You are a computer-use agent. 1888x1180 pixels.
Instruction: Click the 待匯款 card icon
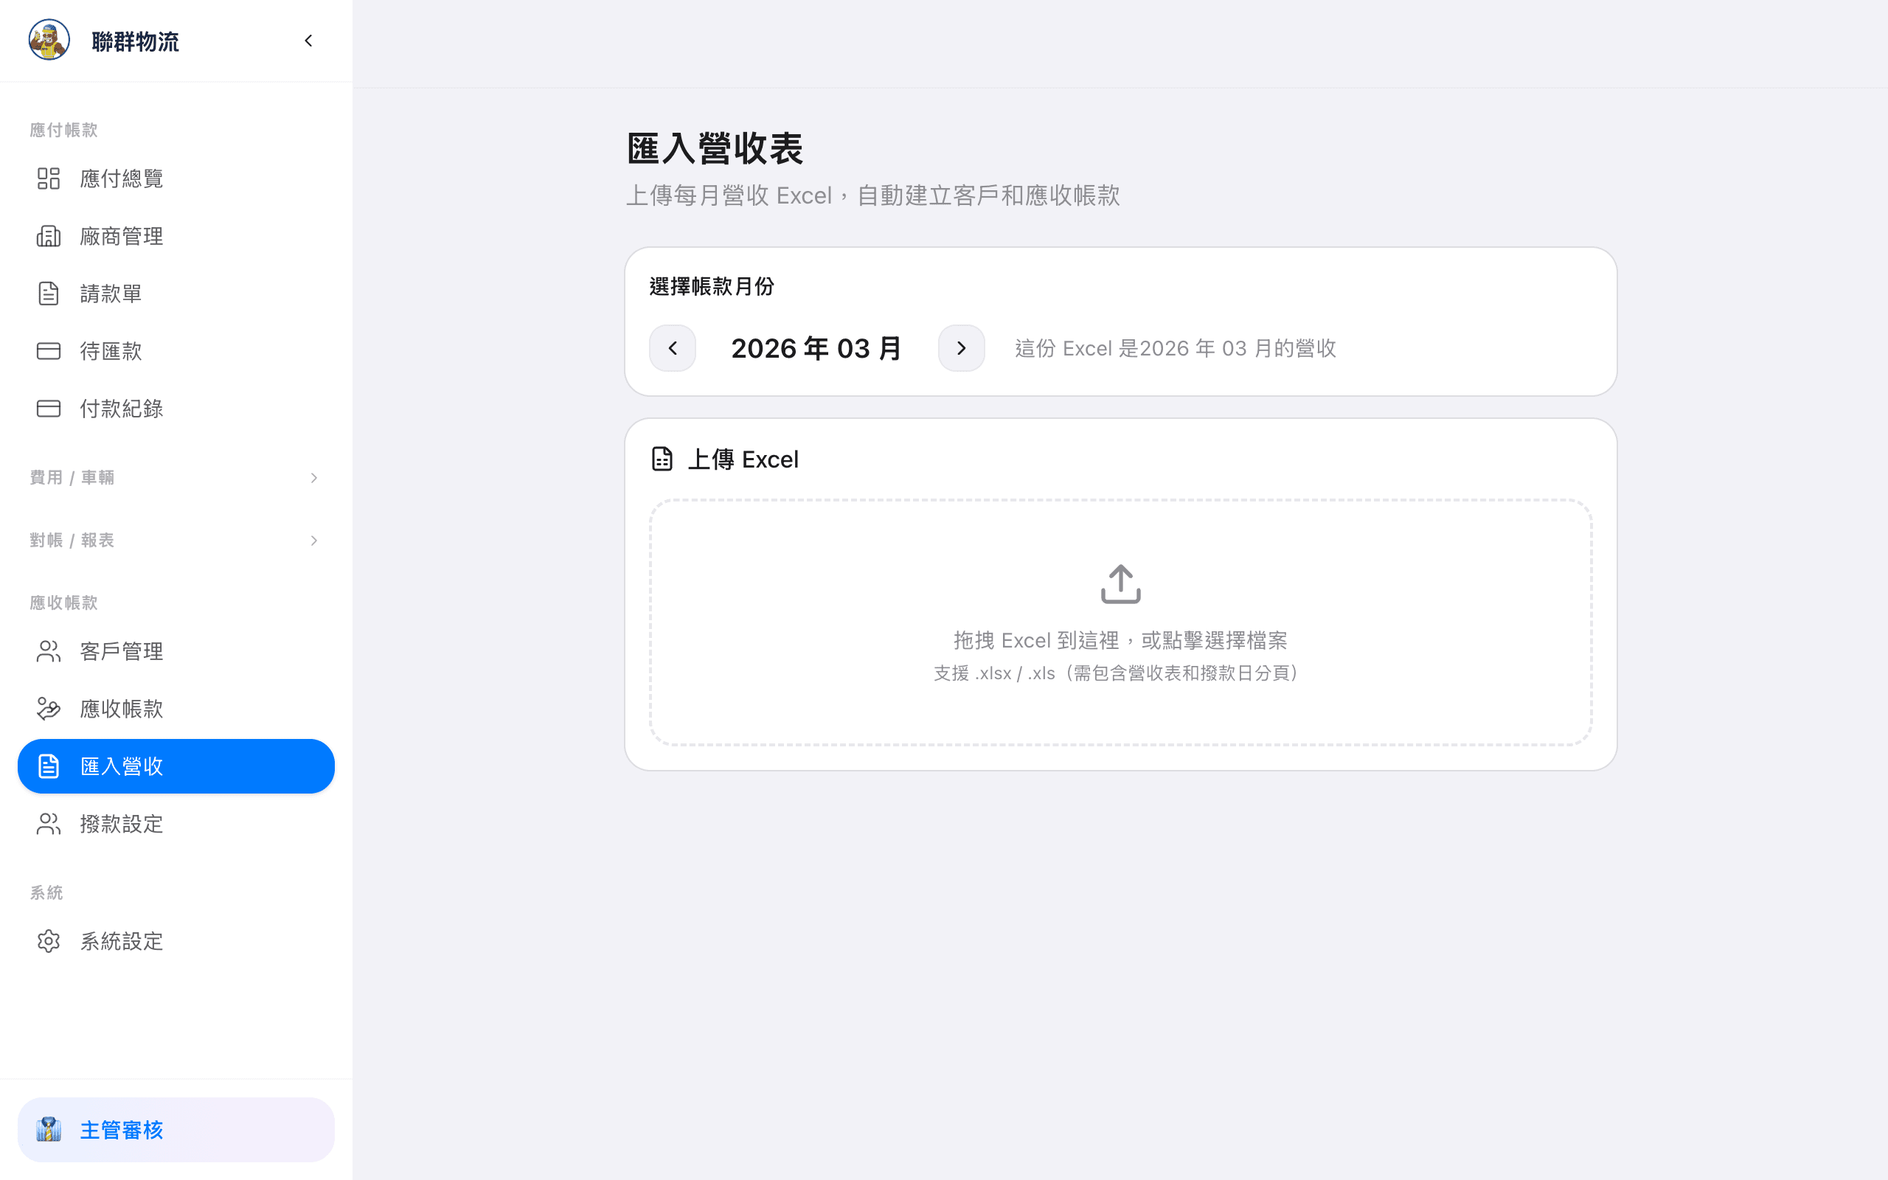[49, 350]
